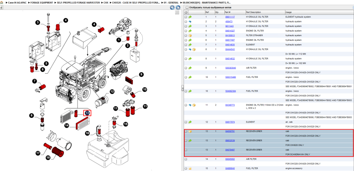This screenshot has width=354, height=171.
Task: Open 'CHX' breadcrumb
Action: 106,2
